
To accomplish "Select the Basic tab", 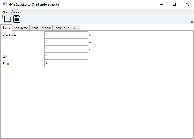I will tap(6, 28).
